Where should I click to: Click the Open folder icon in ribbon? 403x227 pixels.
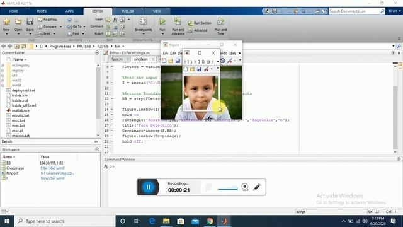pos(18,21)
